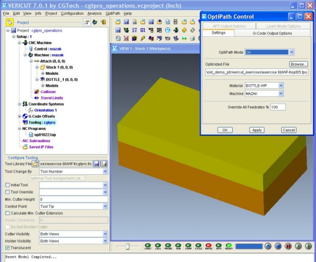Open the Analysis menu

(x=94, y=14)
